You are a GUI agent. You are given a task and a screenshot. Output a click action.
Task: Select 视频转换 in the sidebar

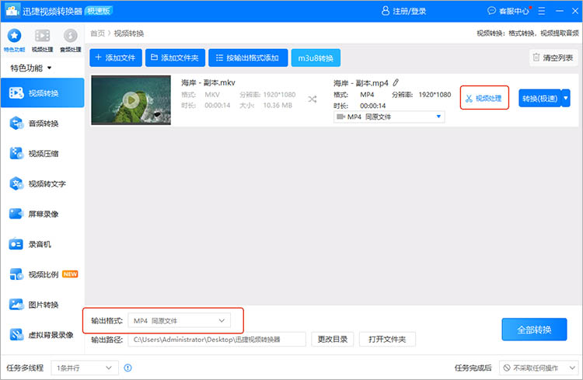(43, 93)
